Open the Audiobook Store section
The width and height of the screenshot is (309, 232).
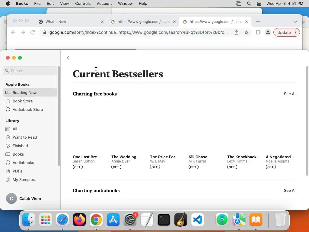30,109
